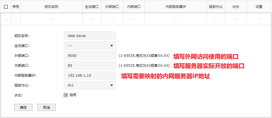Click the 状态 column header
The height and width of the screenshot is (118, 272).
236,7
